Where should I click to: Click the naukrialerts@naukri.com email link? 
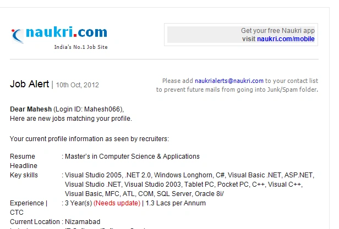pyautogui.click(x=229, y=81)
